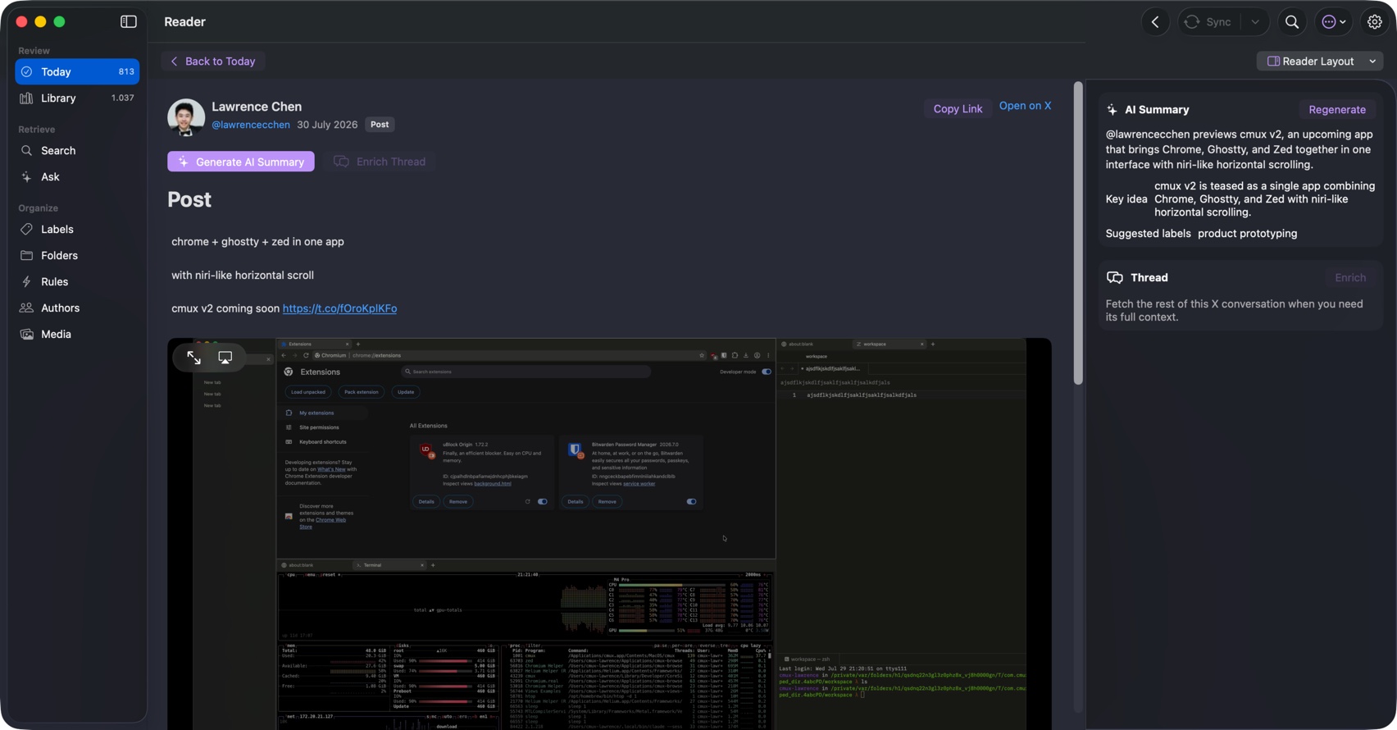Image resolution: width=1397 pixels, height=730 pixels.
Task: Click the Library count '1.037'
Action: pos(123,98)
